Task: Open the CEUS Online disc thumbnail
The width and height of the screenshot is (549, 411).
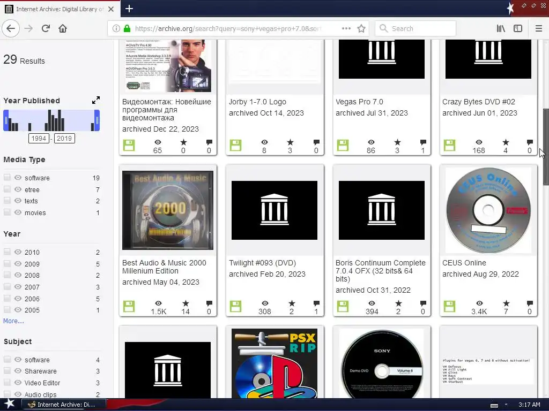Action: pyautogui.click(x=488, y=210)
